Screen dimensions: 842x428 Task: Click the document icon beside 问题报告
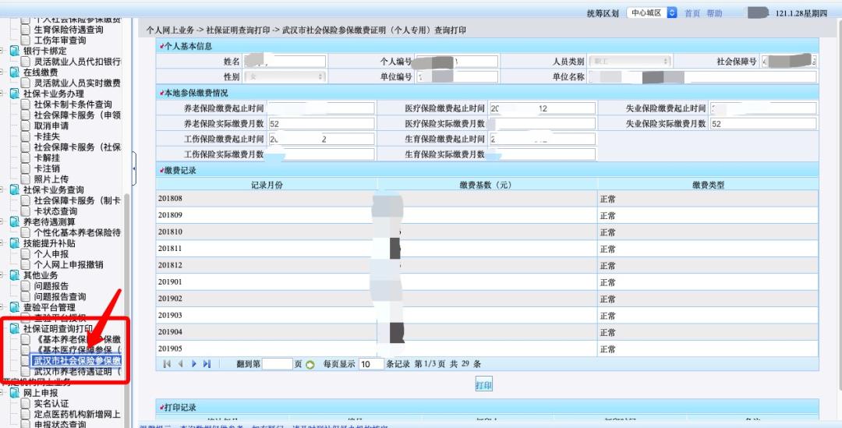[x=26, y=286]
